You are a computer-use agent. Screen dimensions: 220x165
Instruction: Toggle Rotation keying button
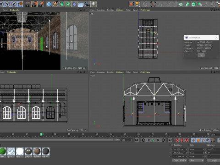point(203,140)
